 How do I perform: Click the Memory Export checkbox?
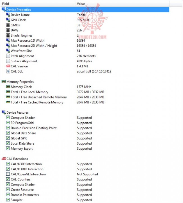[x=8, y=148]
